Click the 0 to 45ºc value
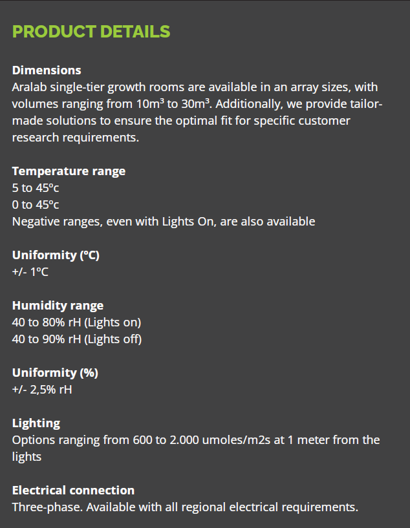Screen dimensions: 410x528 tap(36, 205)
